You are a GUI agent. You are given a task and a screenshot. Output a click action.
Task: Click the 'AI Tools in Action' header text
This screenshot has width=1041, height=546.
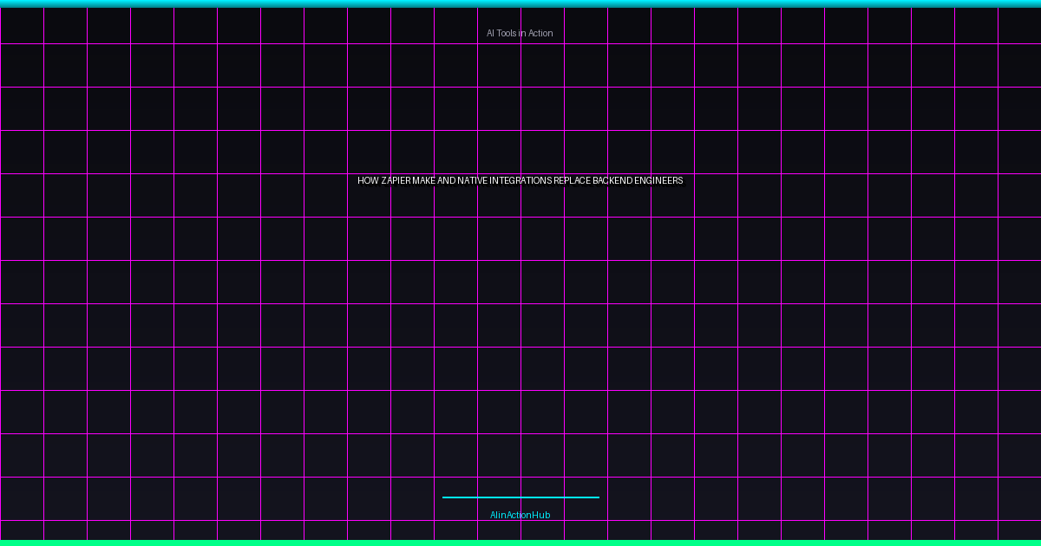(x=520, y=33)
